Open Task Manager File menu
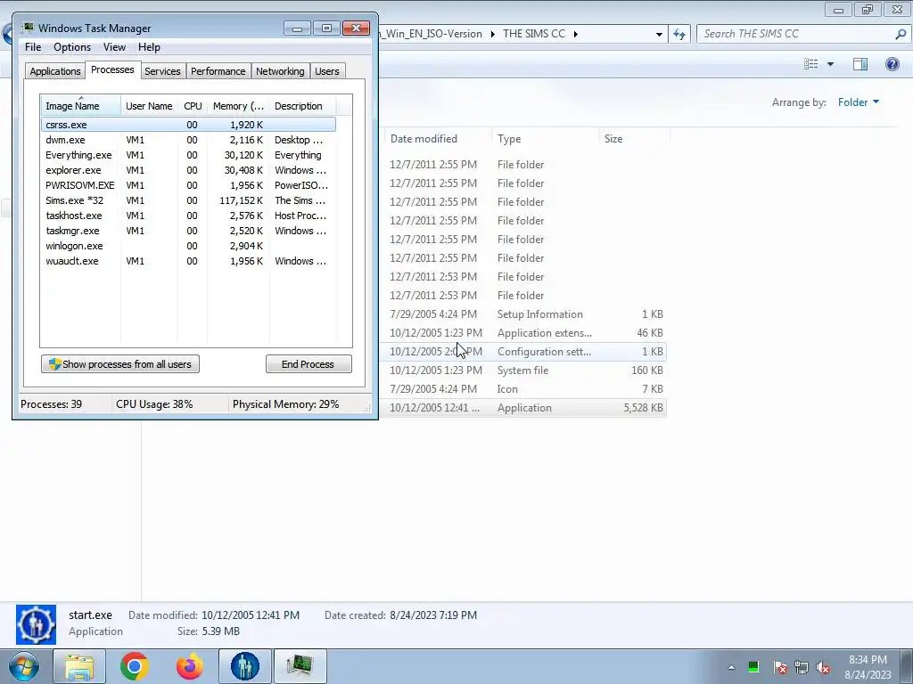Viewport: 913px width, 684px height. [x=33, y=47]
